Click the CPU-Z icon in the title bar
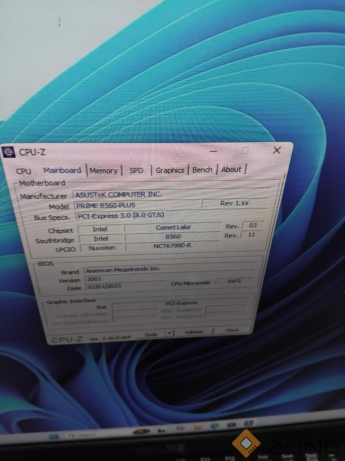 8,152
